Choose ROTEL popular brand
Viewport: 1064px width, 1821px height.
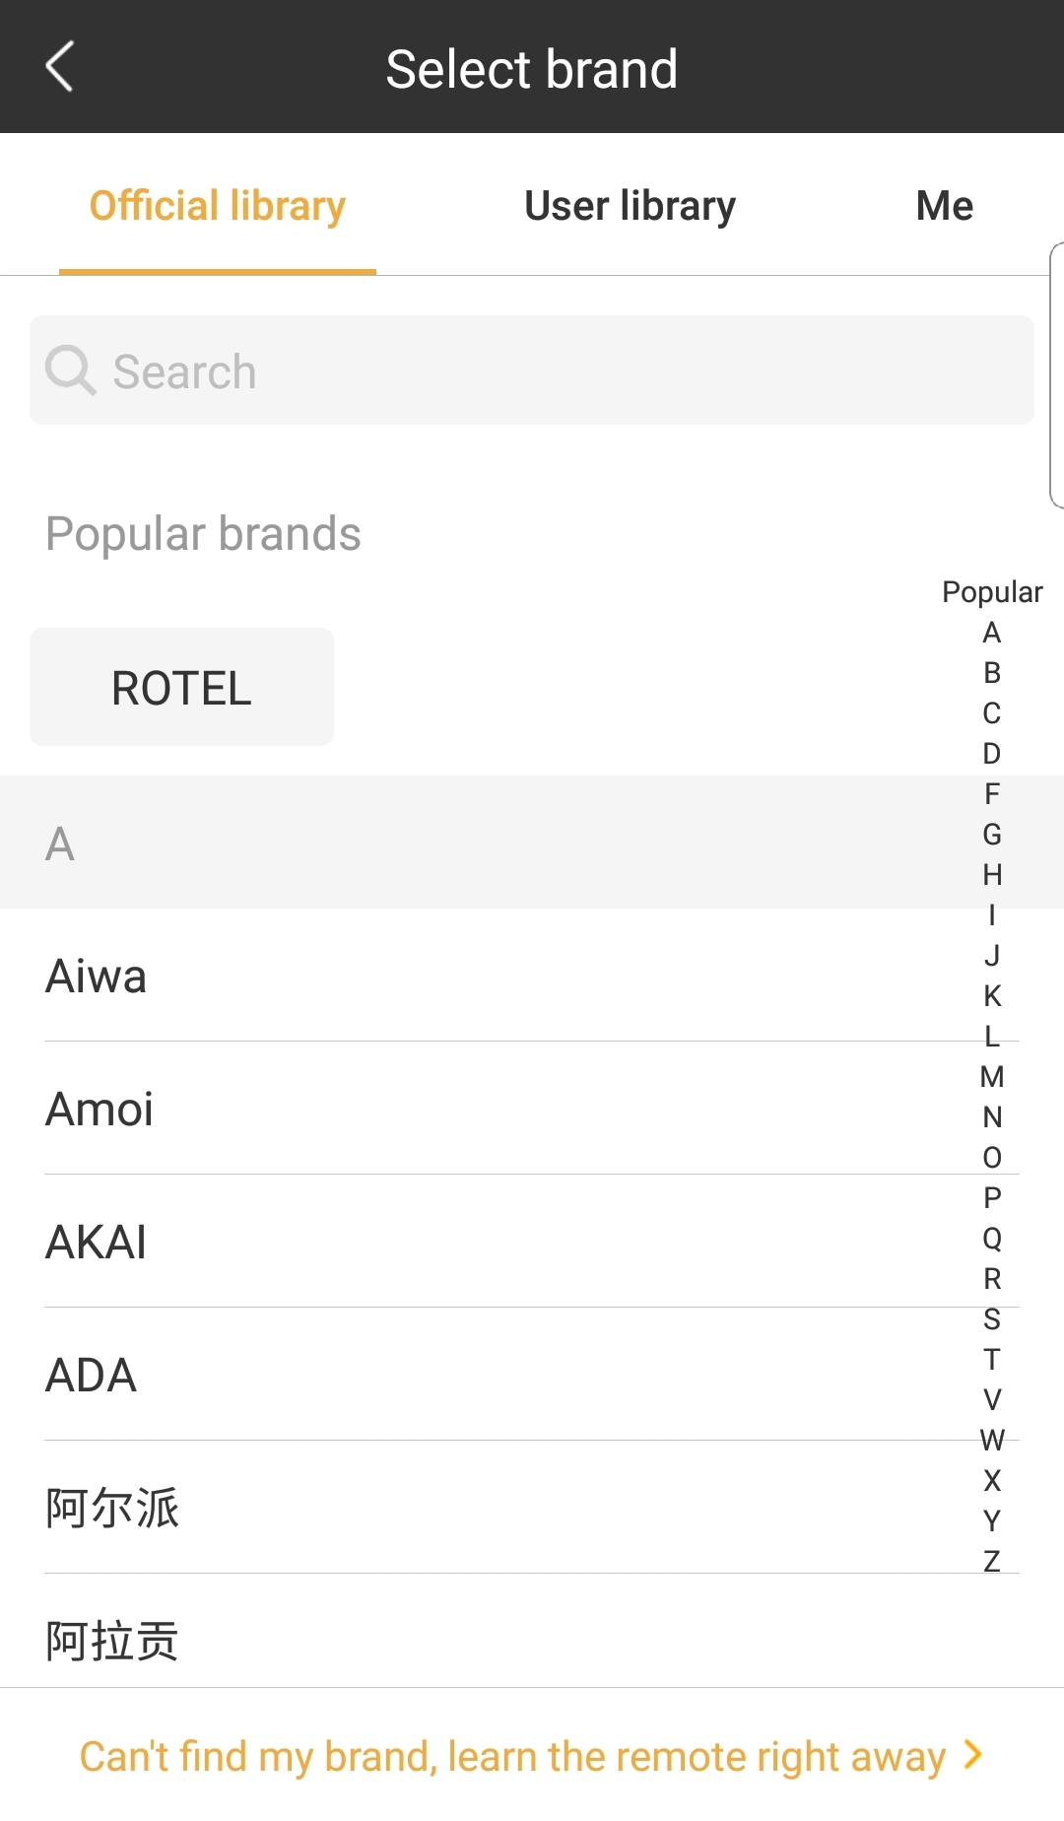tap(181, 688)
